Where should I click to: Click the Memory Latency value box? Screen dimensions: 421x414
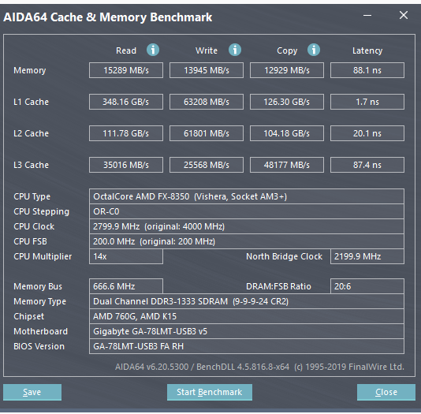tap(367, 70)
